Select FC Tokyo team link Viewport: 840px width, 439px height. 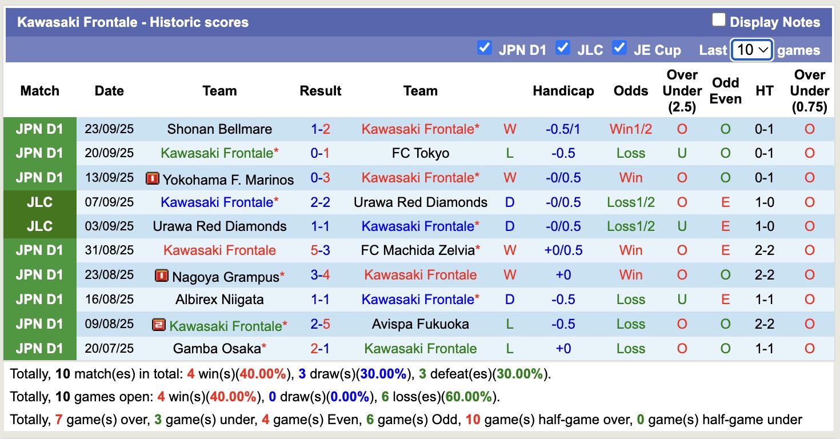[x=421, y=153]
